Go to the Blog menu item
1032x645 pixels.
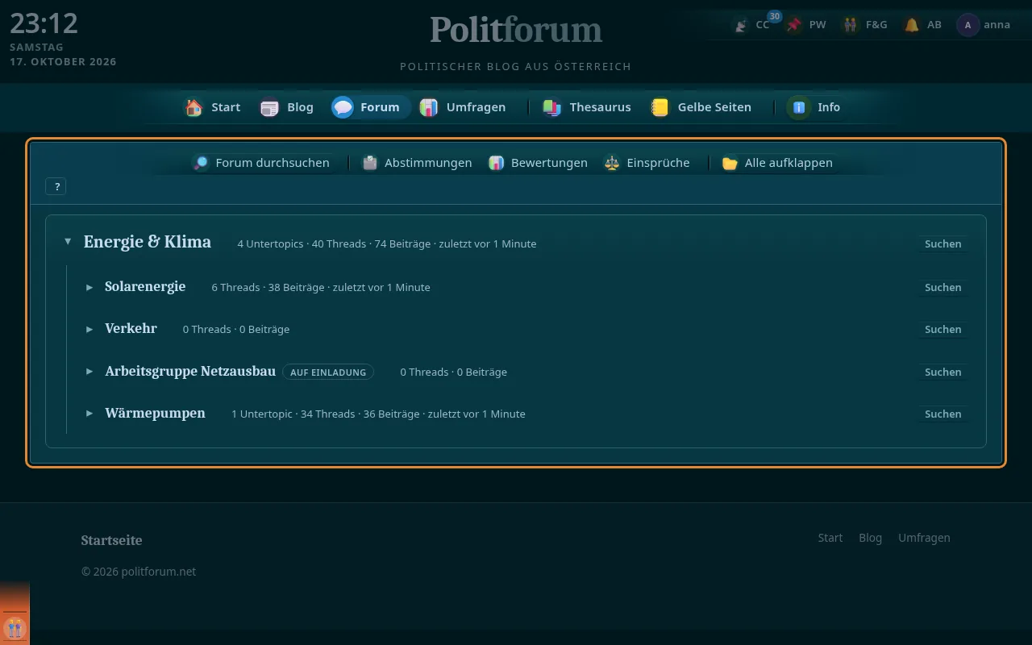[287, 107]
